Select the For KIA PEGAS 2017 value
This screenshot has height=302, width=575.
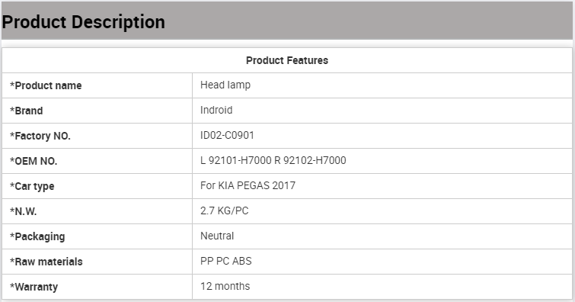(x=248, y=185)
